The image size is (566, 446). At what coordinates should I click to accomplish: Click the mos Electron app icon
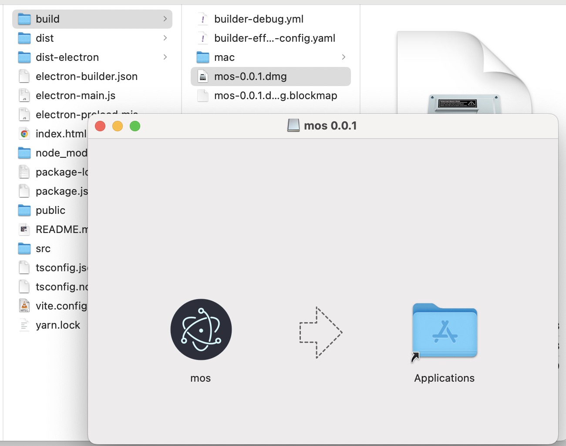click(x=201, y=329)
